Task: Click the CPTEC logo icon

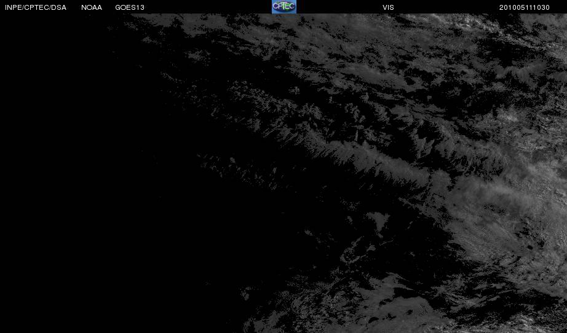Action: tap(284, 7)
